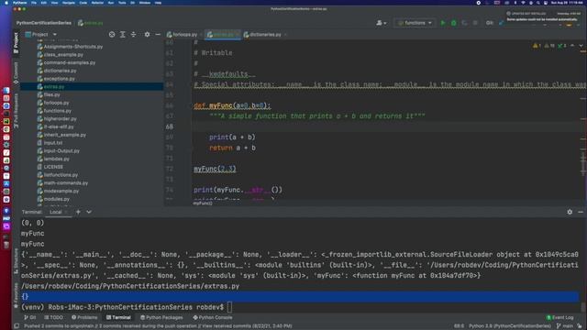Open exceptions.py in project tree
587x330 pixels.
(56, 79)
